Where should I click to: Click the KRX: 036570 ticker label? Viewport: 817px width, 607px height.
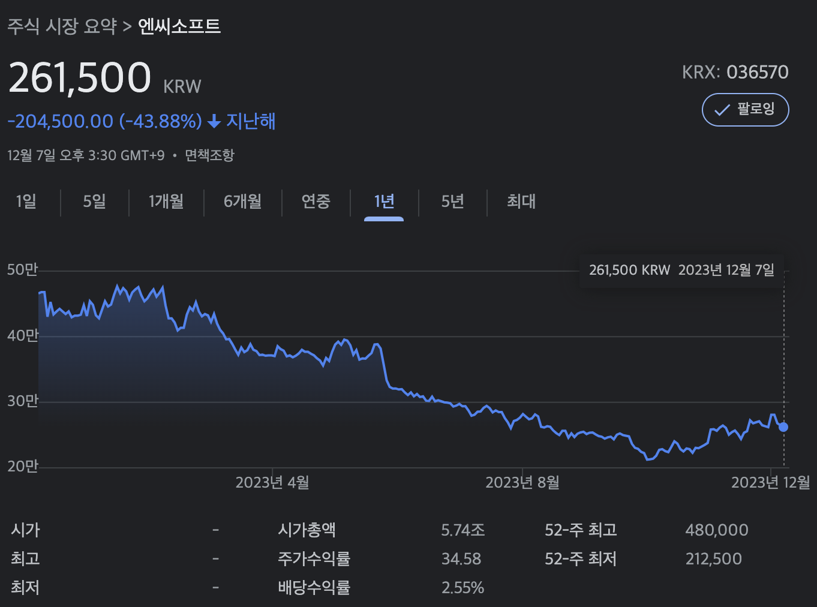(x=735, y=73)
